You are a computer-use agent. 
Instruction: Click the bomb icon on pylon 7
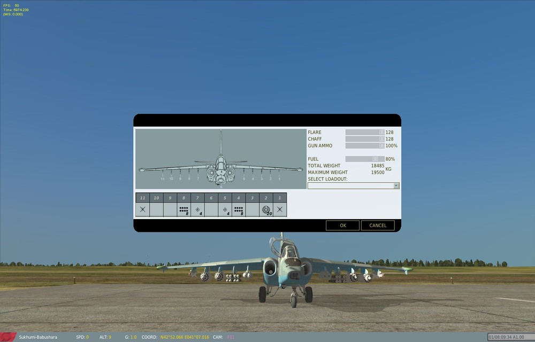tap(198, 211)
